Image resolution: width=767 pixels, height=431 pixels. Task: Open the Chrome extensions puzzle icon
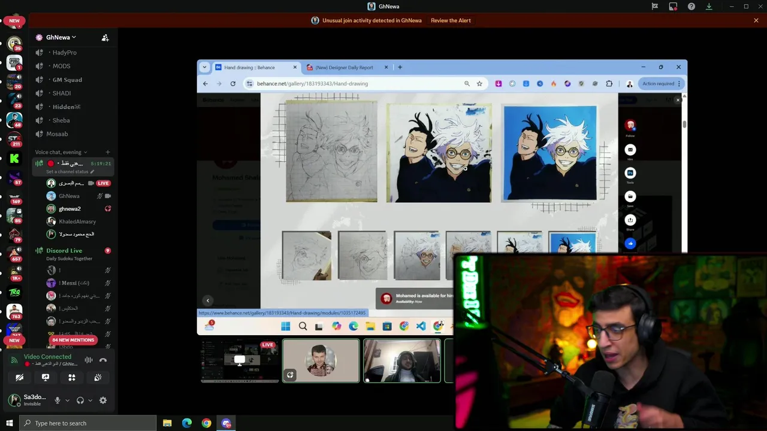[x=609, y=84]
